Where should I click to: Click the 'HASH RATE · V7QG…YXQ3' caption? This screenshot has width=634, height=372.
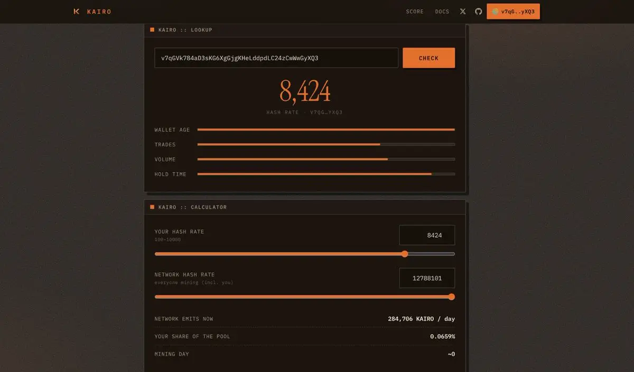click(305, 113)
